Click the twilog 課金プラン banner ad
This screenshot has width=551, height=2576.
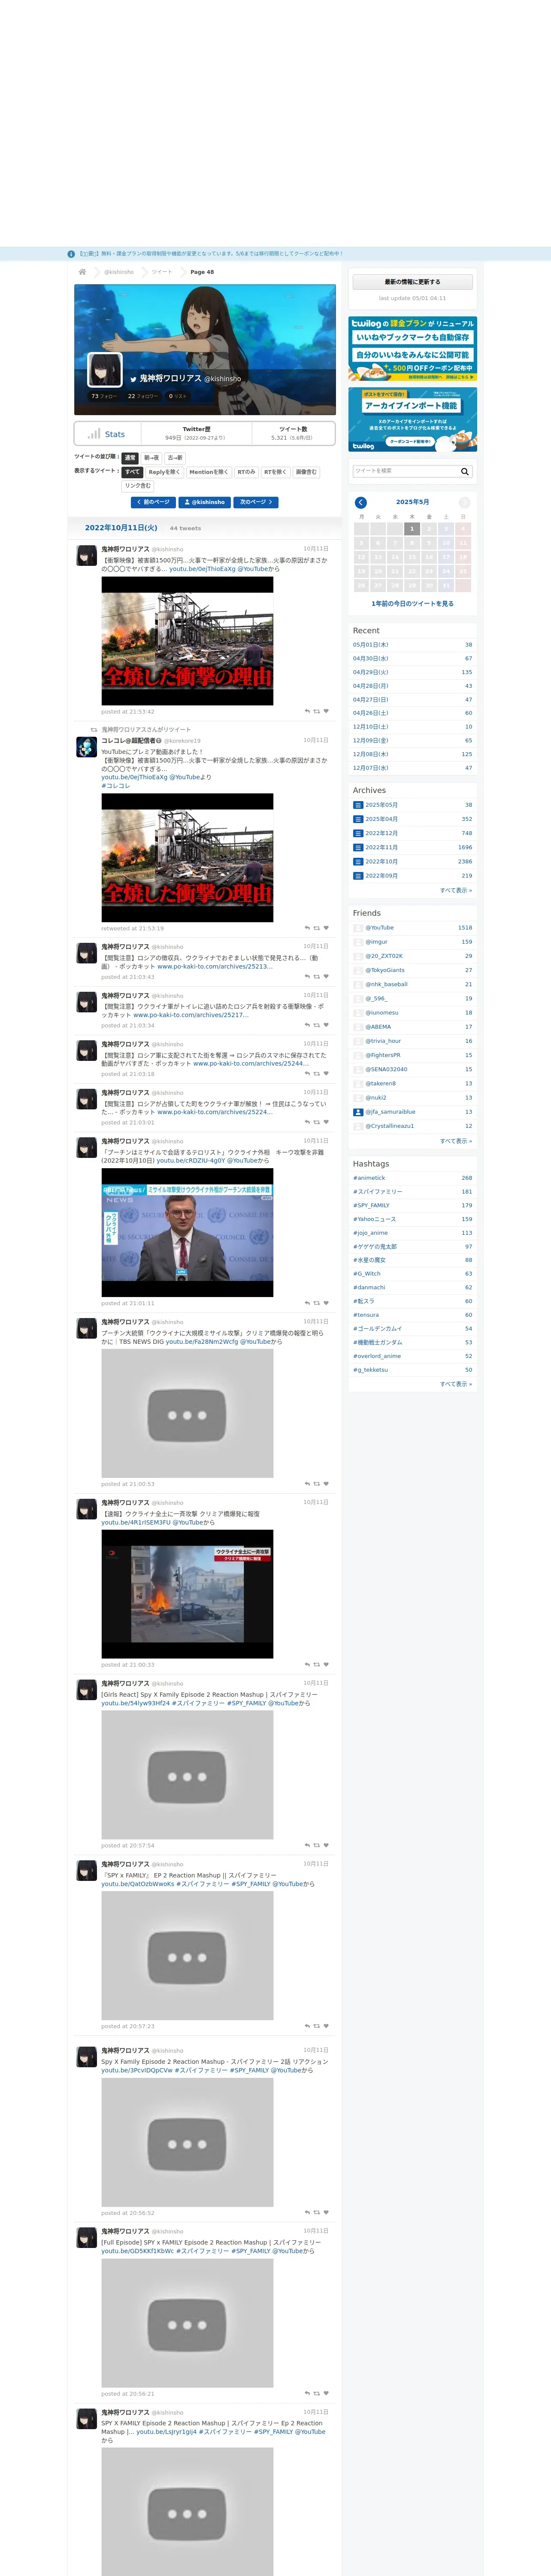412,349
